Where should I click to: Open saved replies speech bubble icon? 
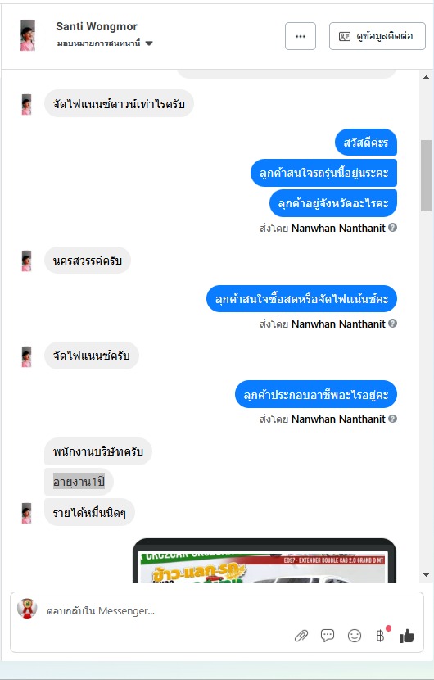tap(328, 636)
